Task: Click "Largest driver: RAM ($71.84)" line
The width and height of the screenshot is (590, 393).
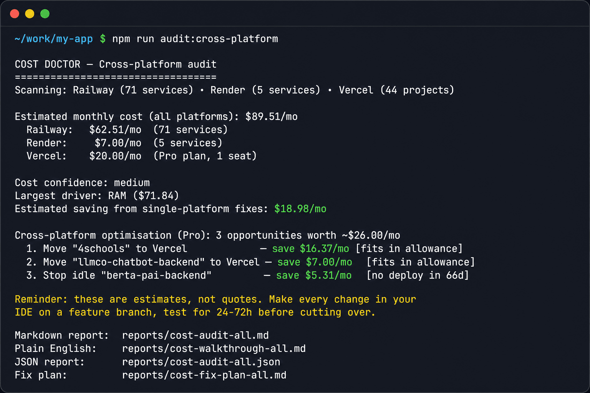Action: [x=97, y=196]
